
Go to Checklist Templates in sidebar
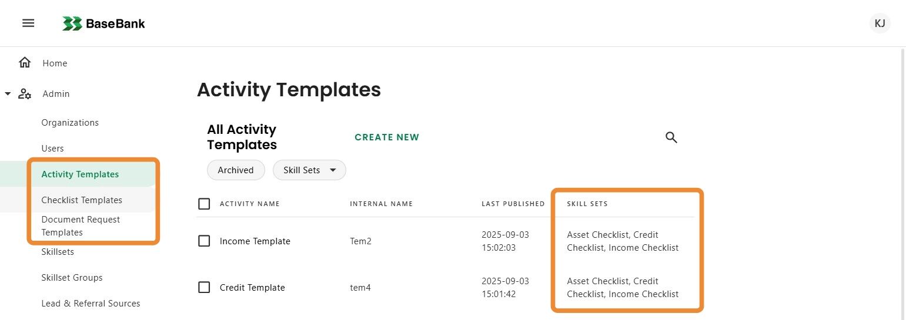tap(82, 200)
